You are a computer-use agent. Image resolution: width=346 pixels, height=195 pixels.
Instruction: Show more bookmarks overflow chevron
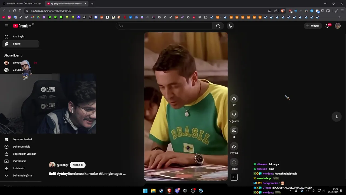[340, 17]
